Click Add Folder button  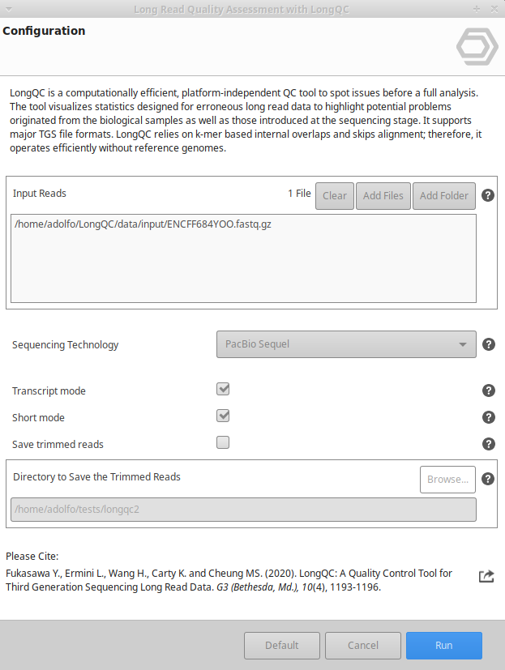tap(444, 195)
